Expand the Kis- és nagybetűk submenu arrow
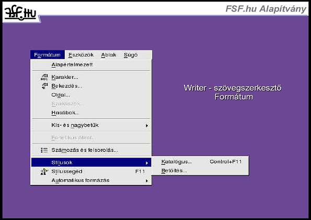 (x=147, y=125)
